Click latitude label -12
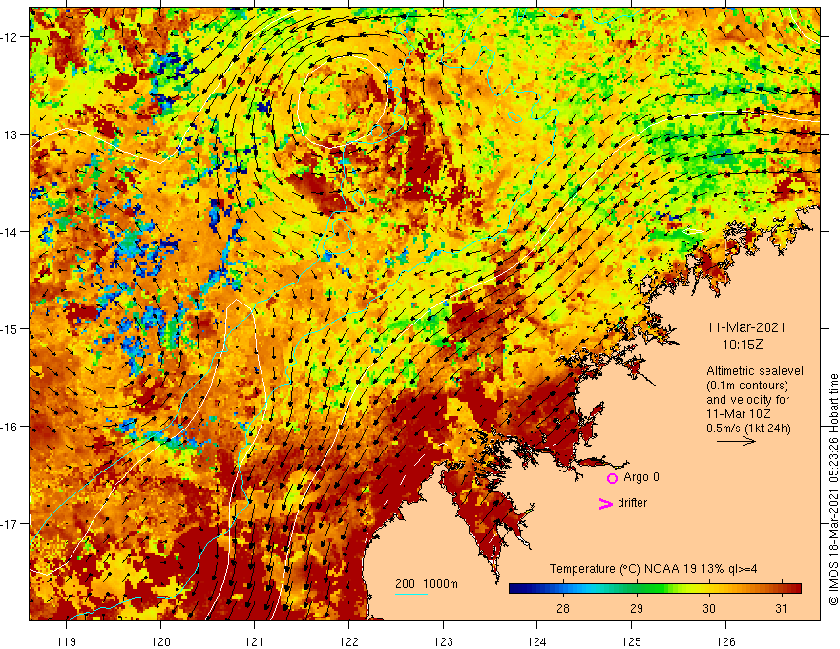The height and width of the screenshot is (649, 840). click(x=10, y=37)
